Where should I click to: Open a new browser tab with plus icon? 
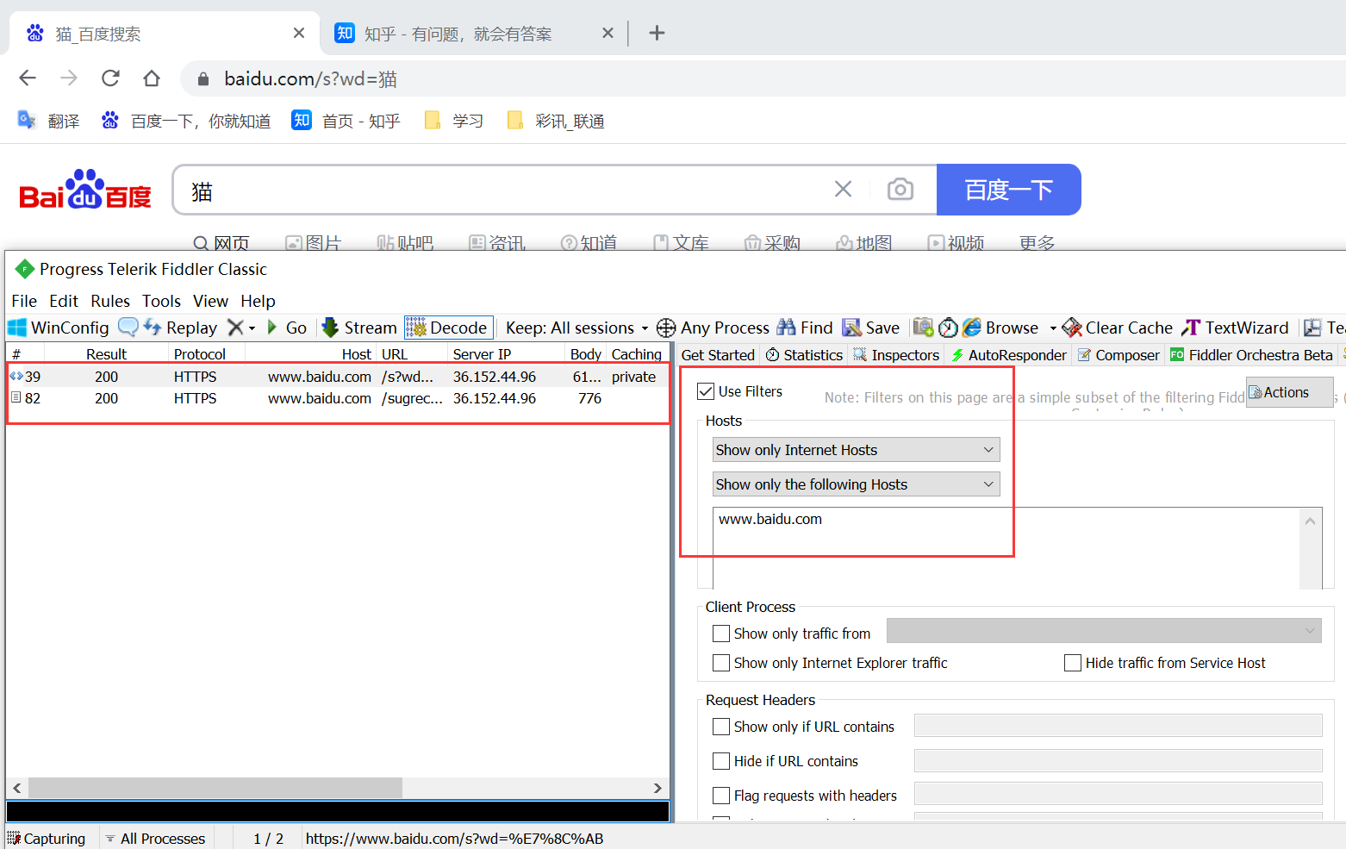coord(657,33)
